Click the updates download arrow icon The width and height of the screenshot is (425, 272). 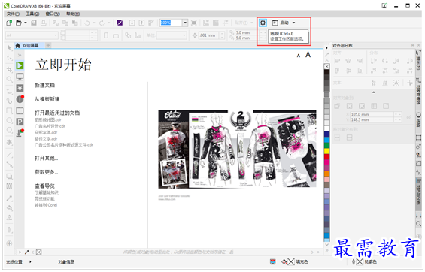[20, 133]
